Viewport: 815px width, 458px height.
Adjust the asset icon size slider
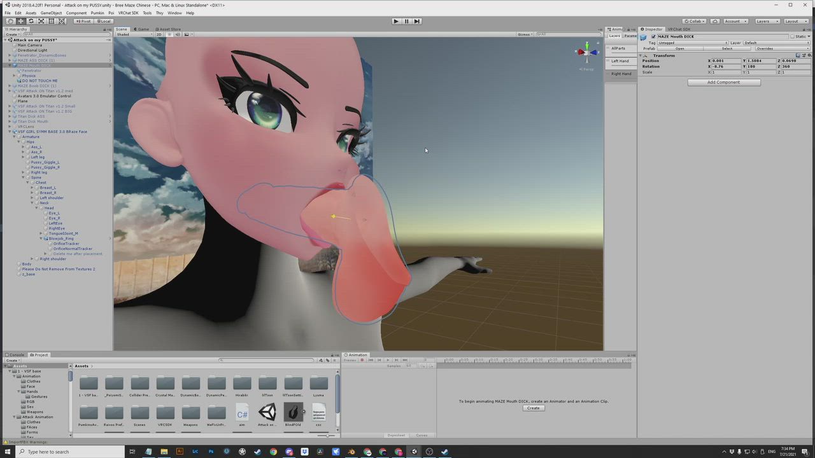click(x=327, y=435)
